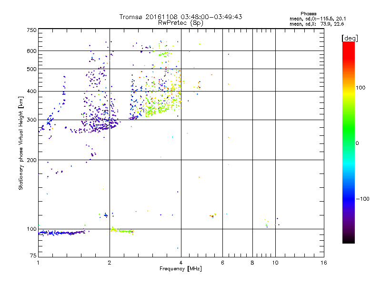381x286 pixels.
Task: Click y-axis tick label '200'
Action: (31, 160)
